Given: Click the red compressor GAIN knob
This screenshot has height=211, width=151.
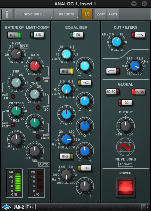Looking at the screenshot, I should pos(35,66).
